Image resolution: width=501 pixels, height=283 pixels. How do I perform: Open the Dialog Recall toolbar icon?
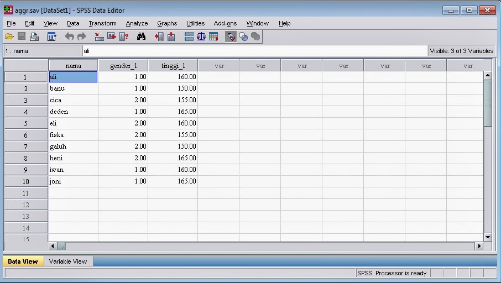pos(51,36)
